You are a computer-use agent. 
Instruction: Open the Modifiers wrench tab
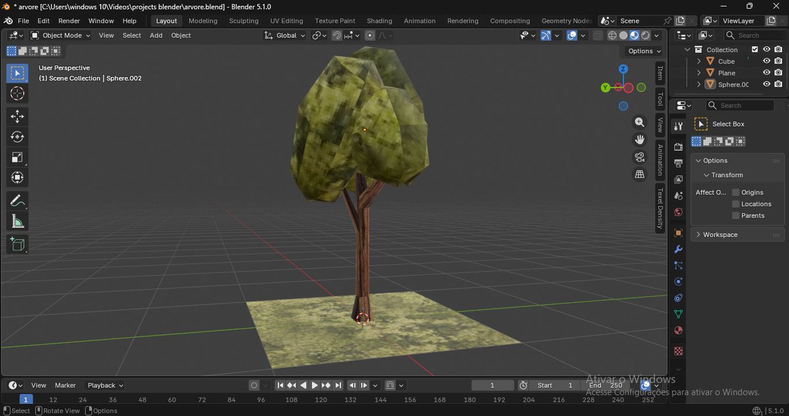point(679,249)
